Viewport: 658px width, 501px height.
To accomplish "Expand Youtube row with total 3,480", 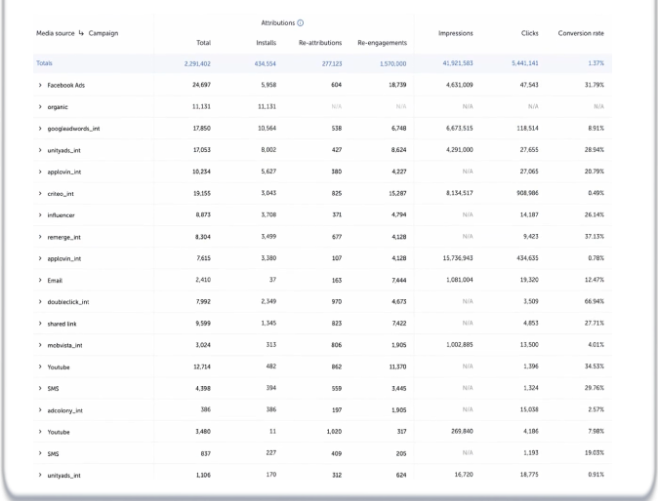I will pos(40,432).
